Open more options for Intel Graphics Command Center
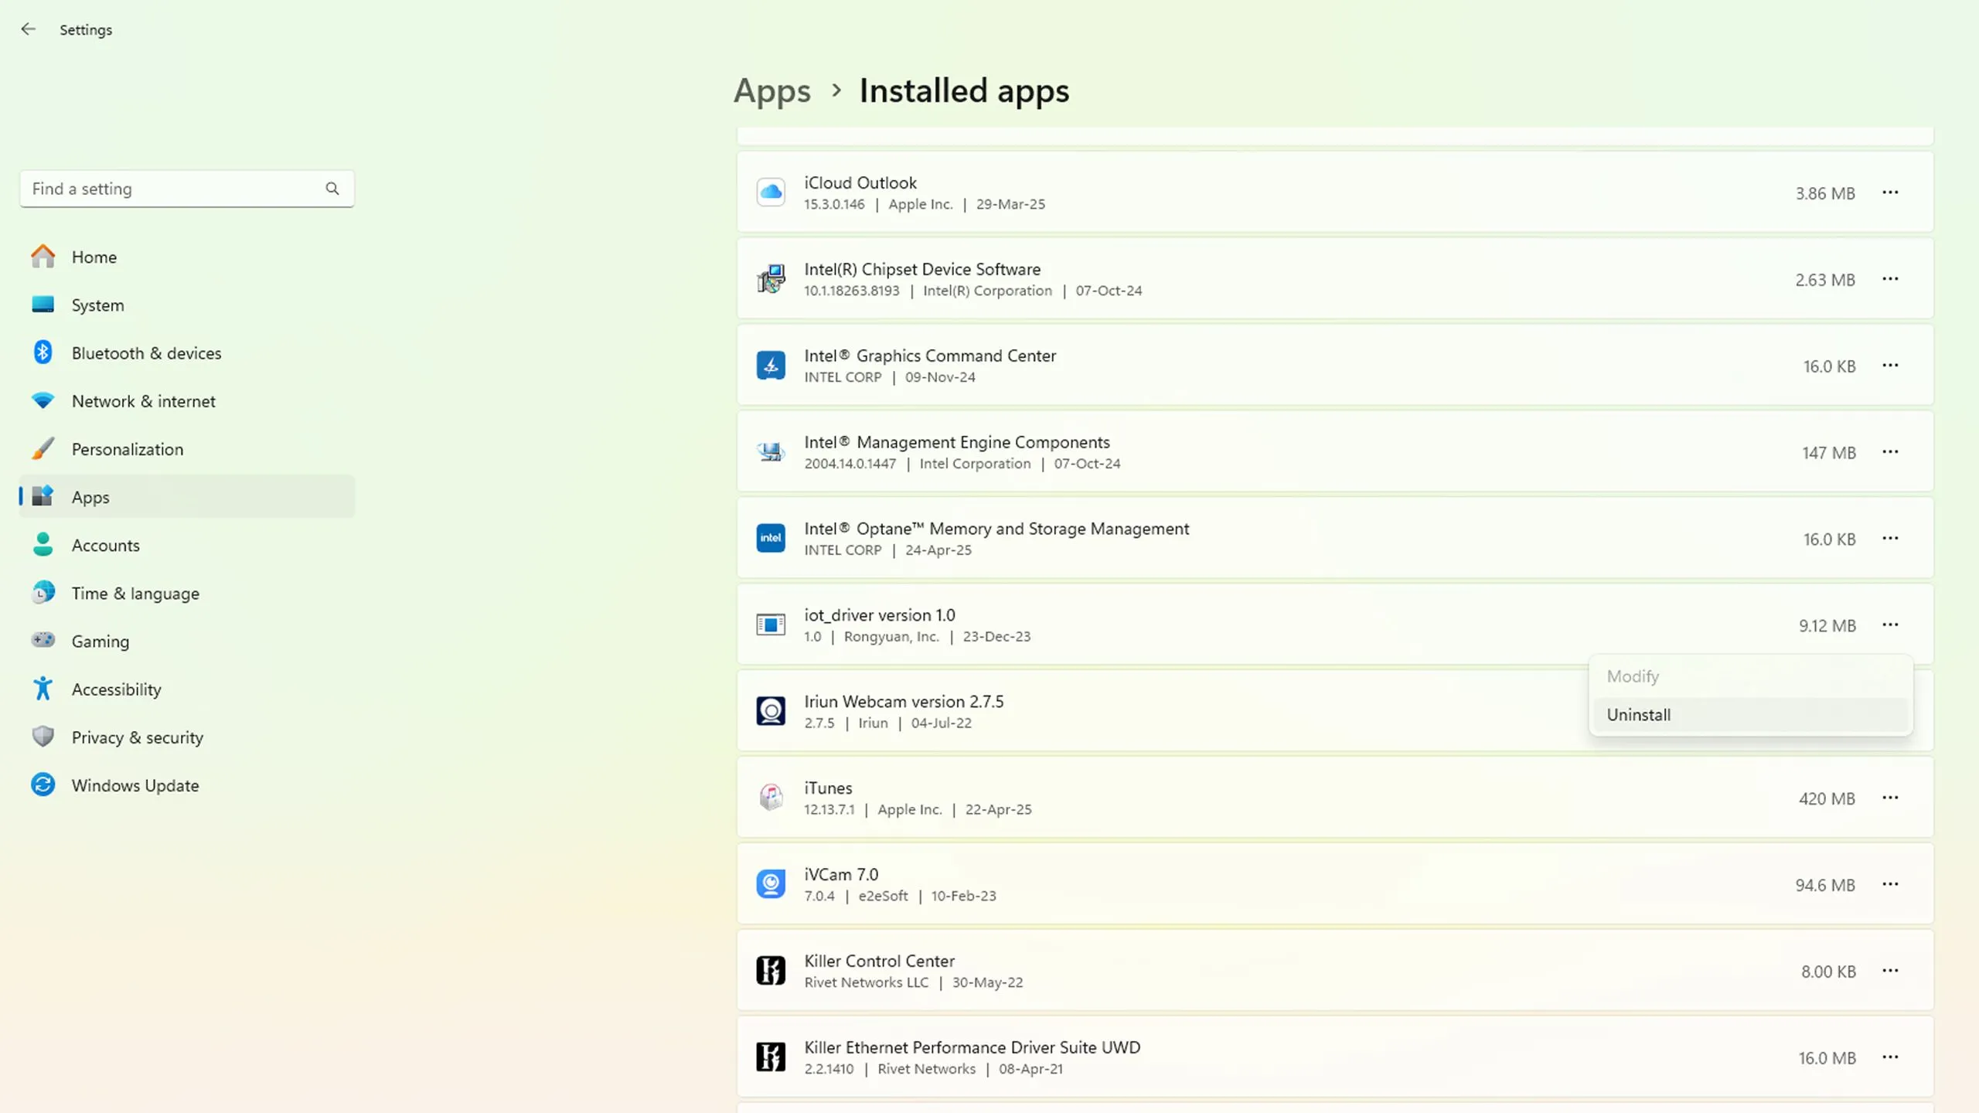The height and width of the screenshot is (1113, 1979). pyautogui.click(x=1890, y=366)
